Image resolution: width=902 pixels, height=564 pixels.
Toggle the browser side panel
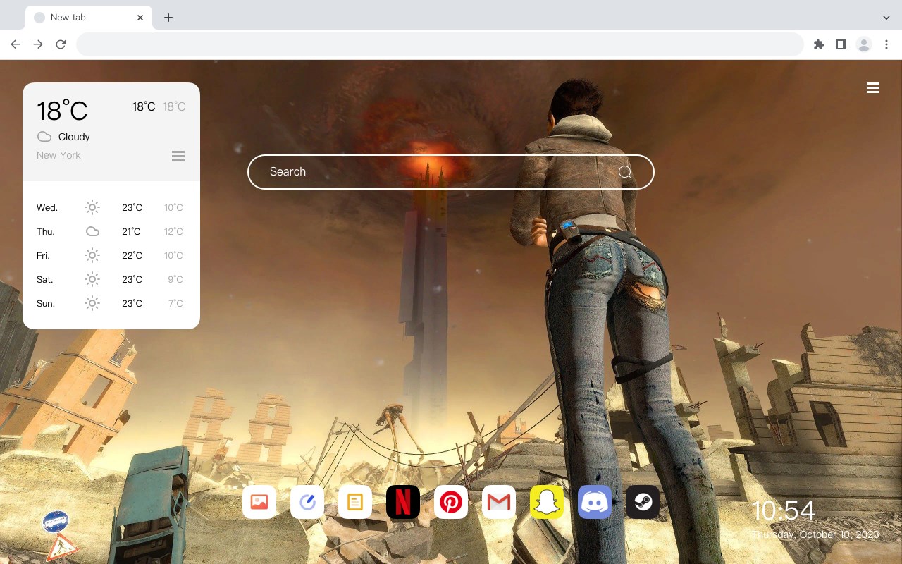pyautogui.click(x=841, y=44)
